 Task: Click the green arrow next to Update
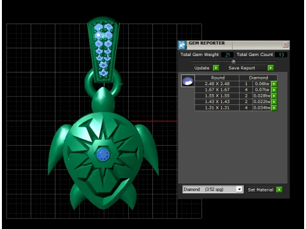coord(216,68)
